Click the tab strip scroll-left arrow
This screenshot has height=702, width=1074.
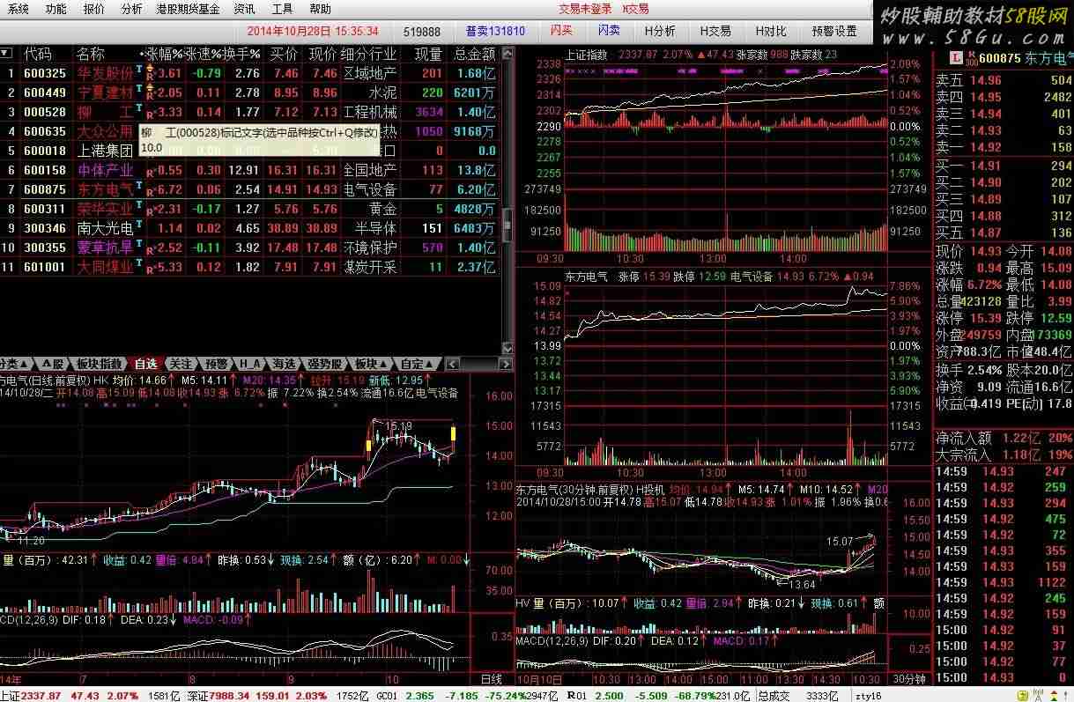[452, 364]
